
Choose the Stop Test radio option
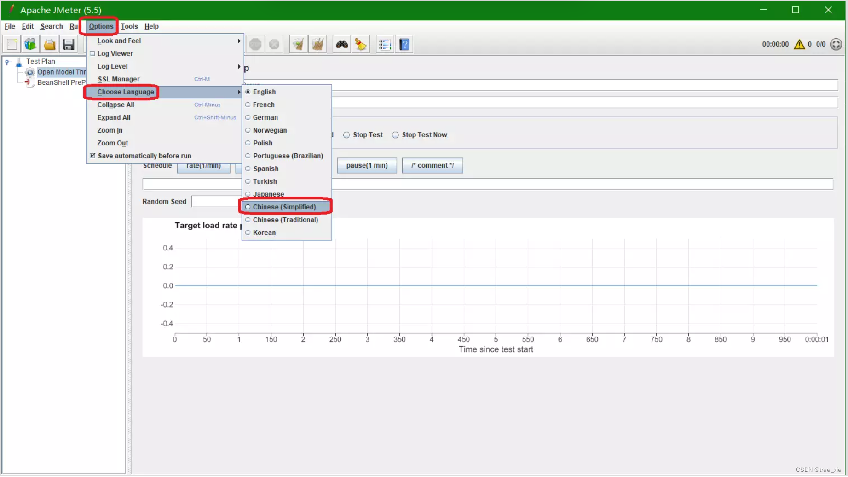pyautogui.click(x=363, y=135)
